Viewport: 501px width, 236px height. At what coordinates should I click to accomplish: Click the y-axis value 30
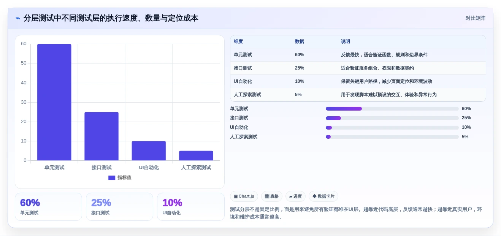pos(24,102)
